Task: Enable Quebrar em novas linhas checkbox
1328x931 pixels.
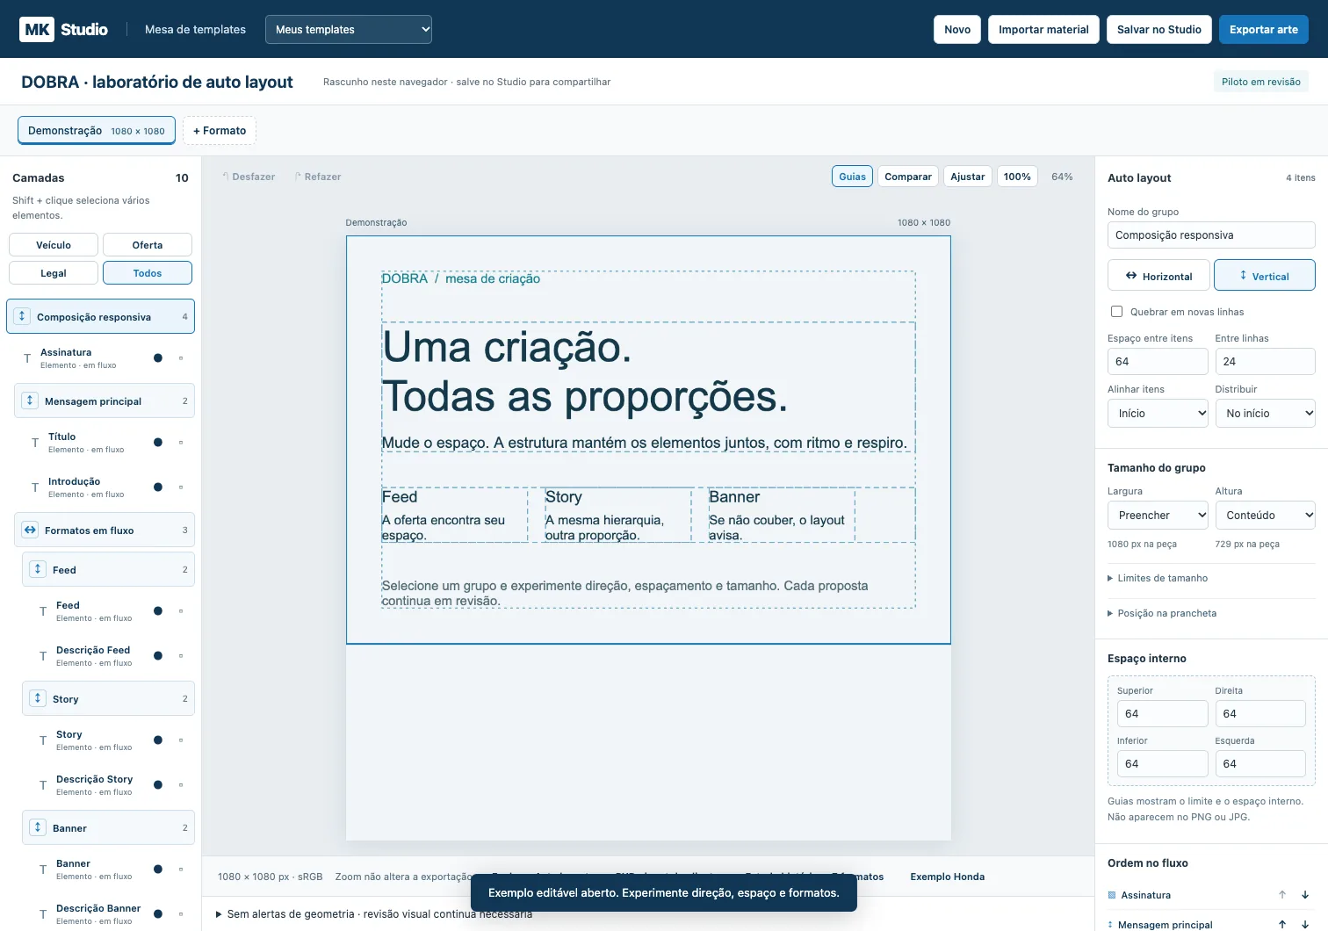Action: (1116, 312)
